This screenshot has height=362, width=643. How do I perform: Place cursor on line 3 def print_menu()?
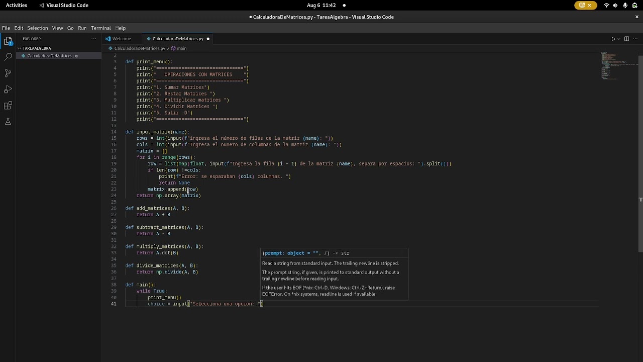pos(149,62)
